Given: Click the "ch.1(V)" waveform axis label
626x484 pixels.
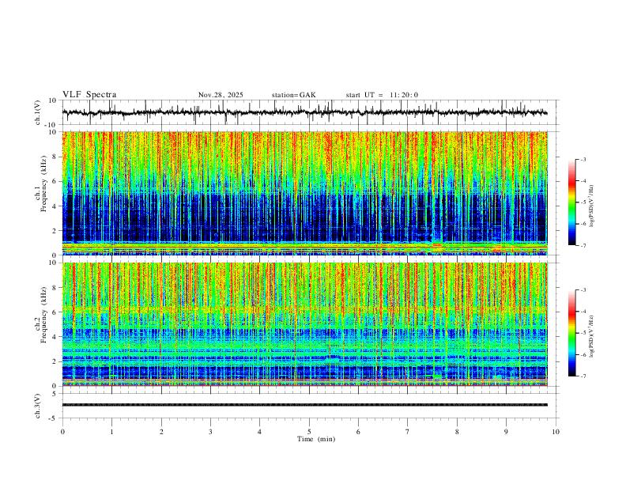Looking at the screenshot, I should click(x=38, y=112).
